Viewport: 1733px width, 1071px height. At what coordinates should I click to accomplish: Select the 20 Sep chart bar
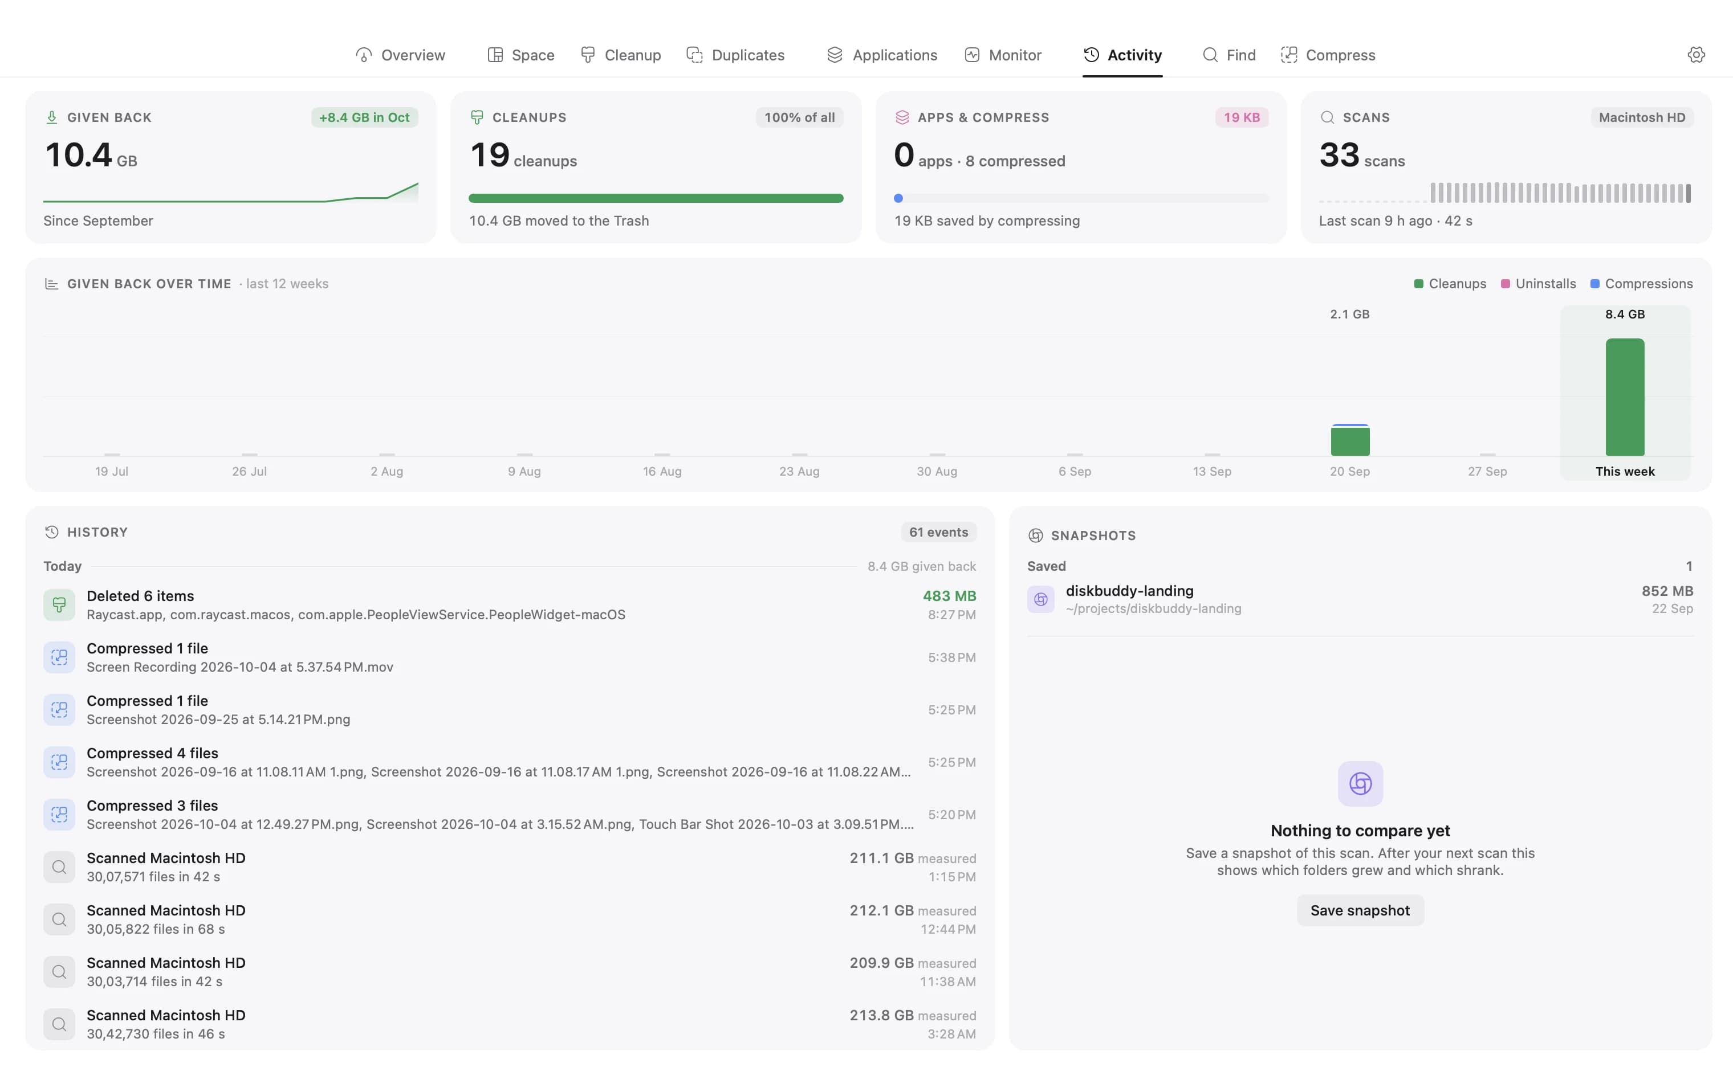coord(1349,440)
